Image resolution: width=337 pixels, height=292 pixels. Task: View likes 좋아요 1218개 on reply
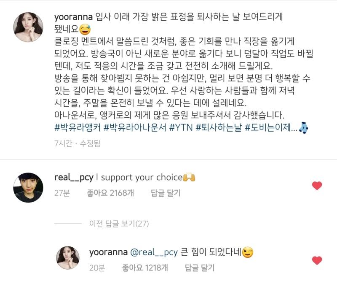(x=145, y=268)
